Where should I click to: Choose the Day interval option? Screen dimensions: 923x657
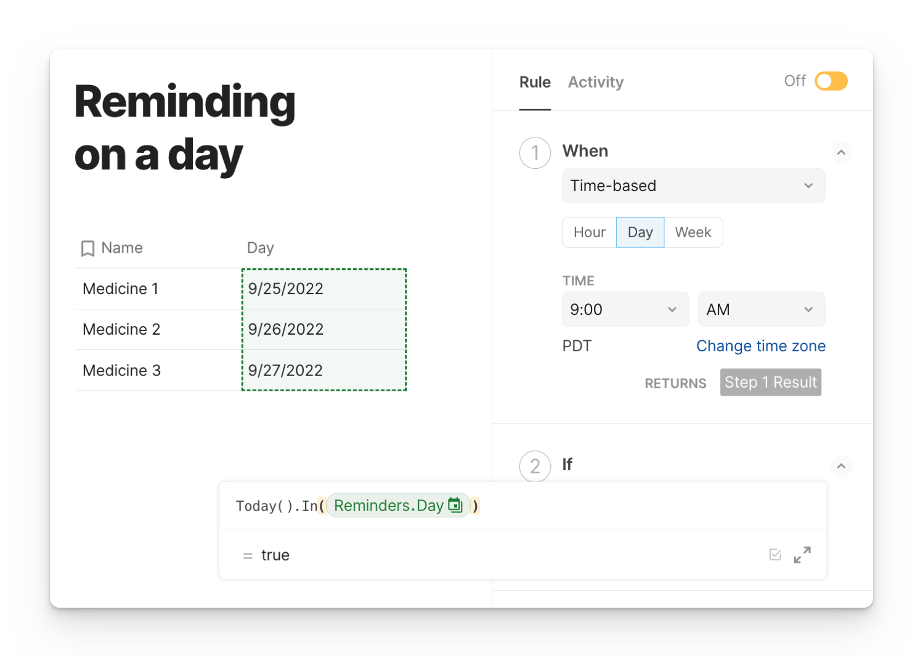point(640,232)
